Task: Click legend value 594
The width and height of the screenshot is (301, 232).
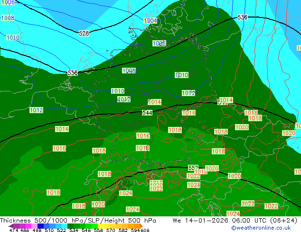Action: coord(135,230)
